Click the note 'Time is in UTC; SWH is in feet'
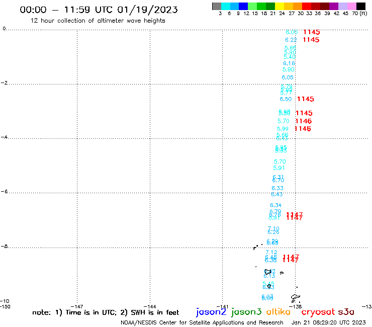 pos(106,312)
